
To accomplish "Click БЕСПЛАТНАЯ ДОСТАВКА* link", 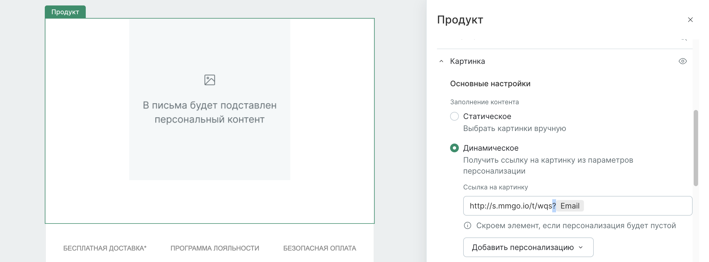I will coord(105,248).
